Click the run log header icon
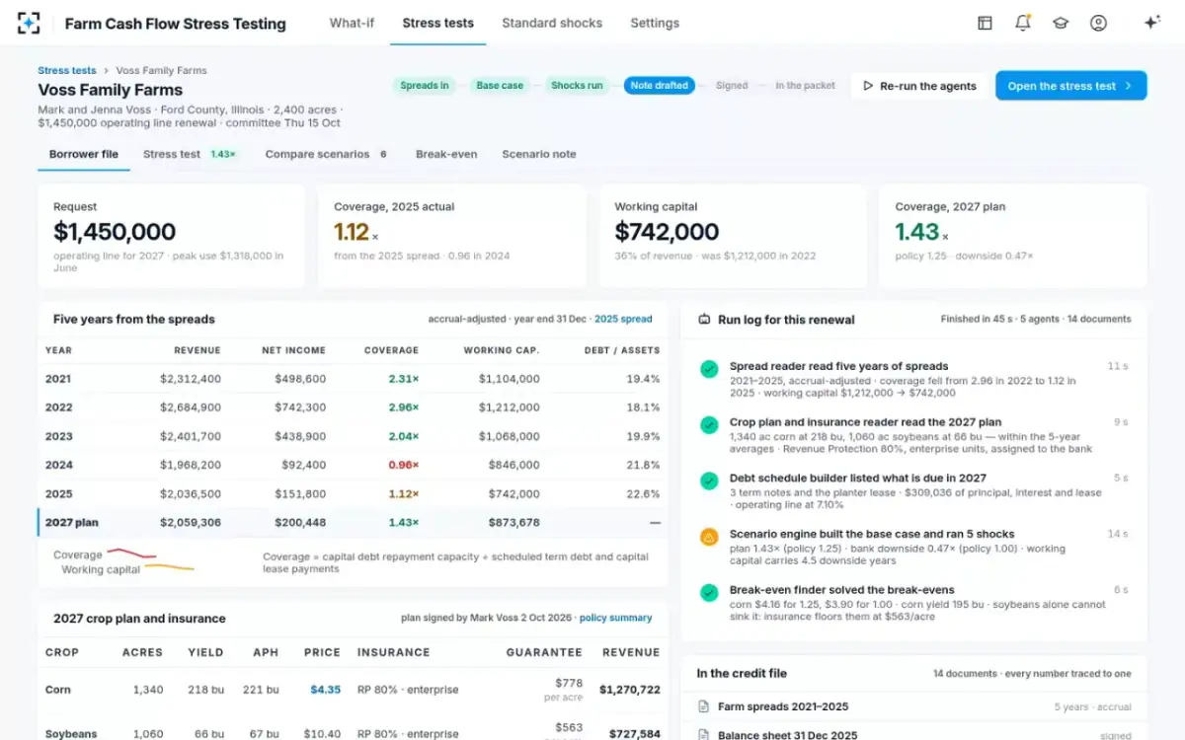This screenshot has width=1185, height=740. (704, 320)
